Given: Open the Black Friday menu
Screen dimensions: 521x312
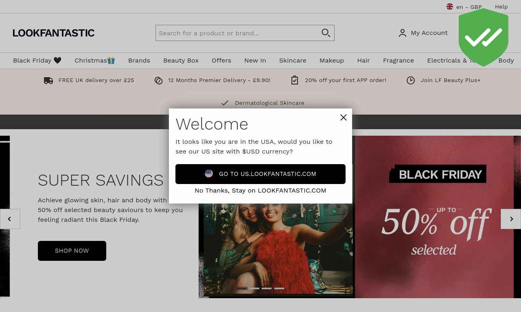Looking at the screenshot, I should pyautogui.click(x=37, y=61).
